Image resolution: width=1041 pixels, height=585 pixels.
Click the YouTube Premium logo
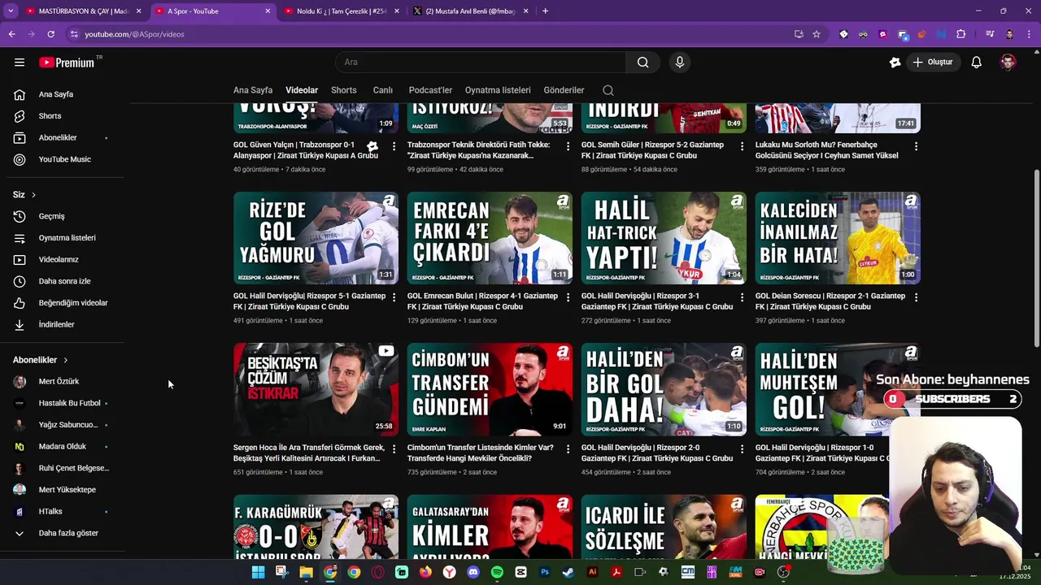pos(67,63)
